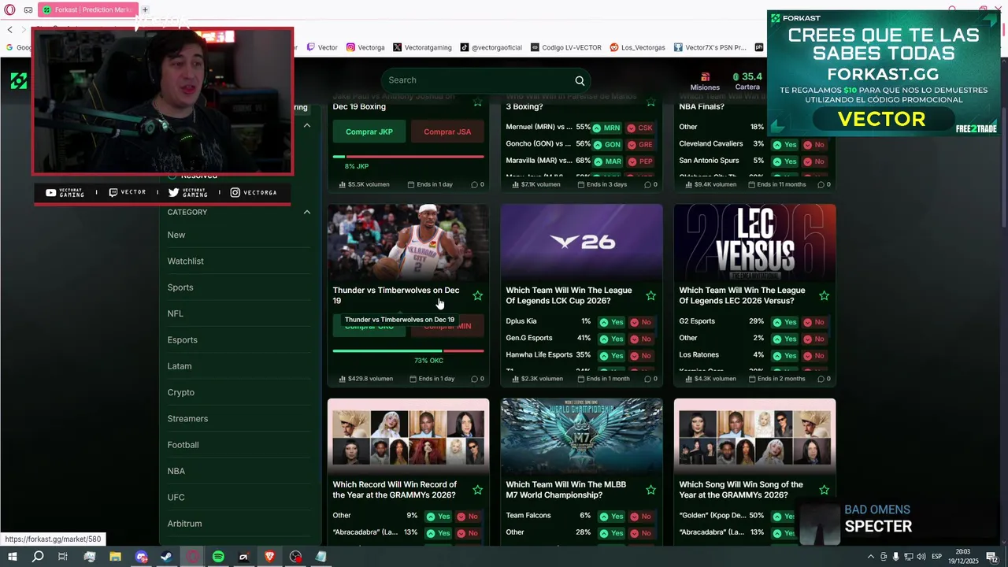Viewport: 1008px width, 567px height.
Task: Select No for San Antonio Spurs
Action: [814, 161]
